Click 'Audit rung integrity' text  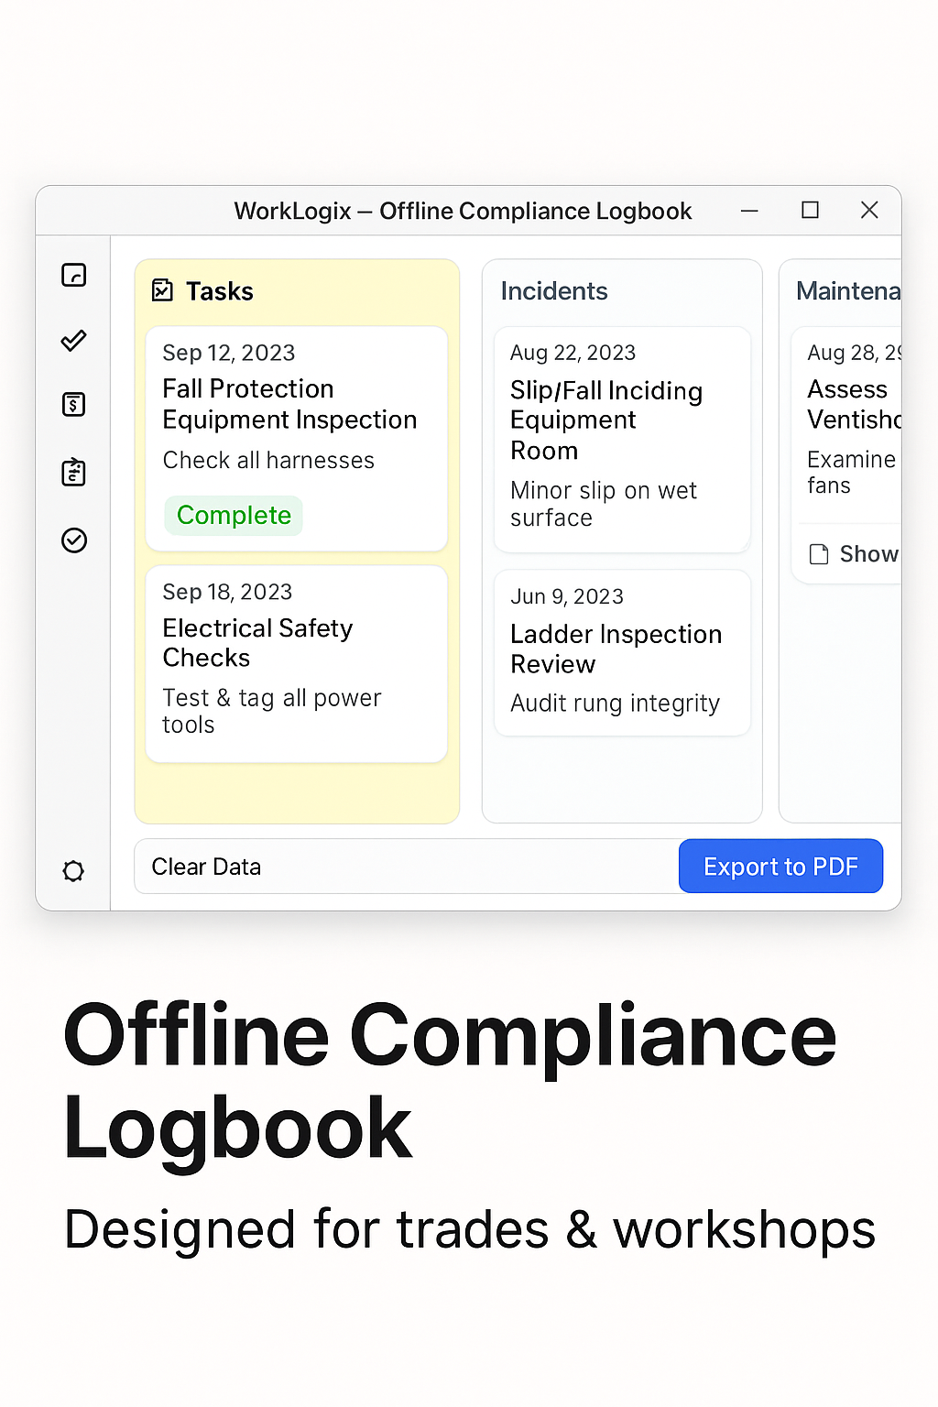click(615, 703)
